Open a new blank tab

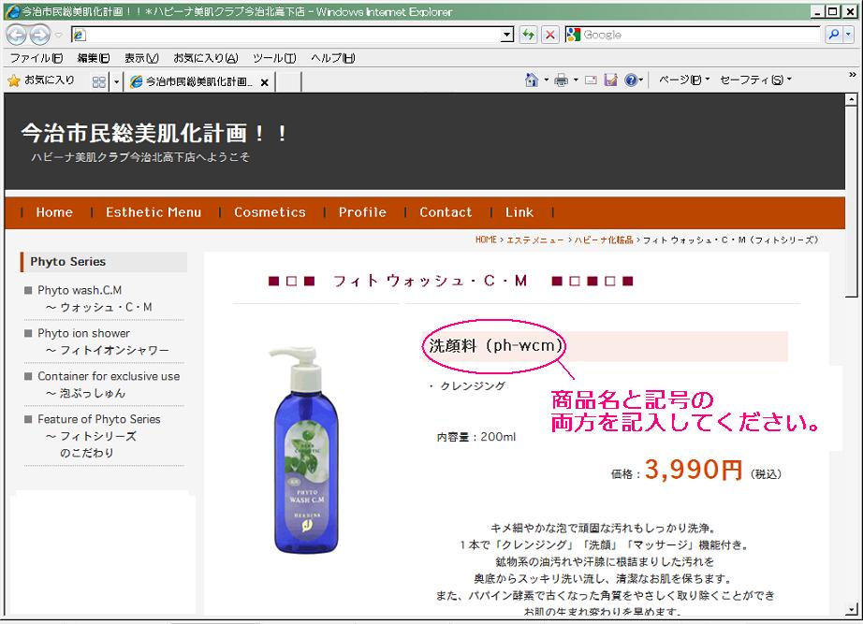[288, 82]
